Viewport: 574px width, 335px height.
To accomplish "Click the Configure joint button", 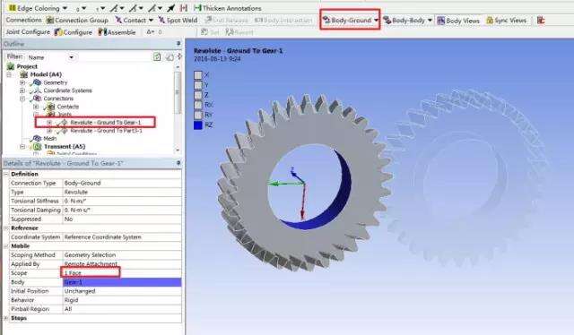I will tap(74, 32).
